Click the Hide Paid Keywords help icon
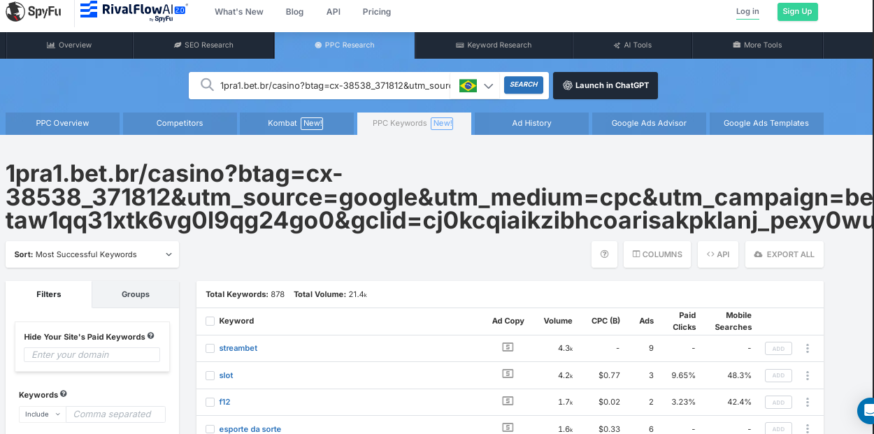Viewport: 874px width, 434px height. [150, 336]
